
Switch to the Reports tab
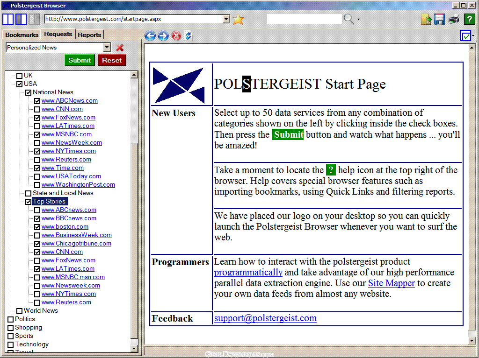click(x=89, y=35)
